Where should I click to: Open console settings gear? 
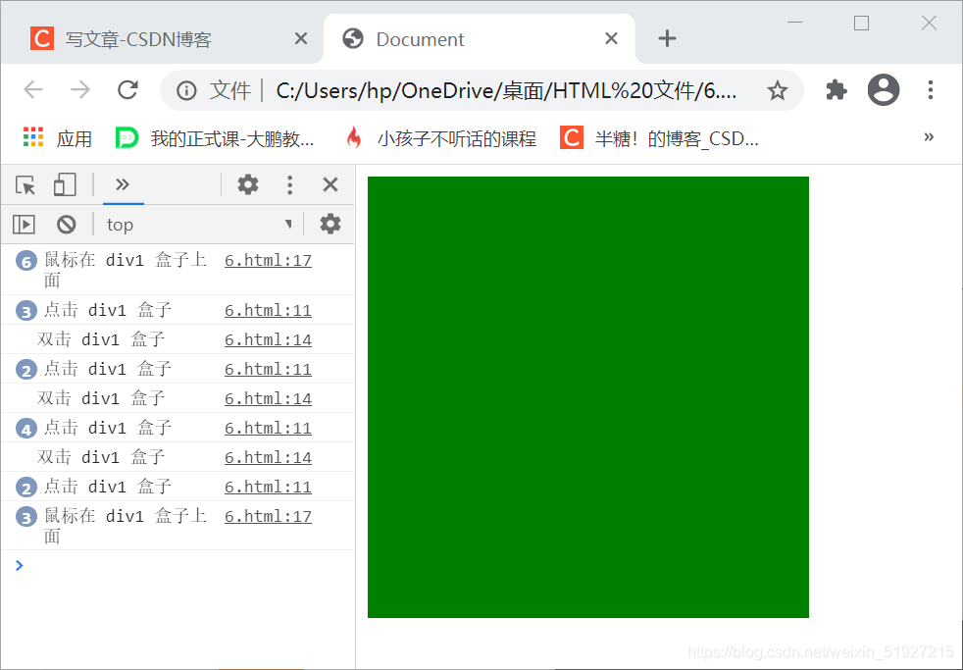click(x=329, y=224)
